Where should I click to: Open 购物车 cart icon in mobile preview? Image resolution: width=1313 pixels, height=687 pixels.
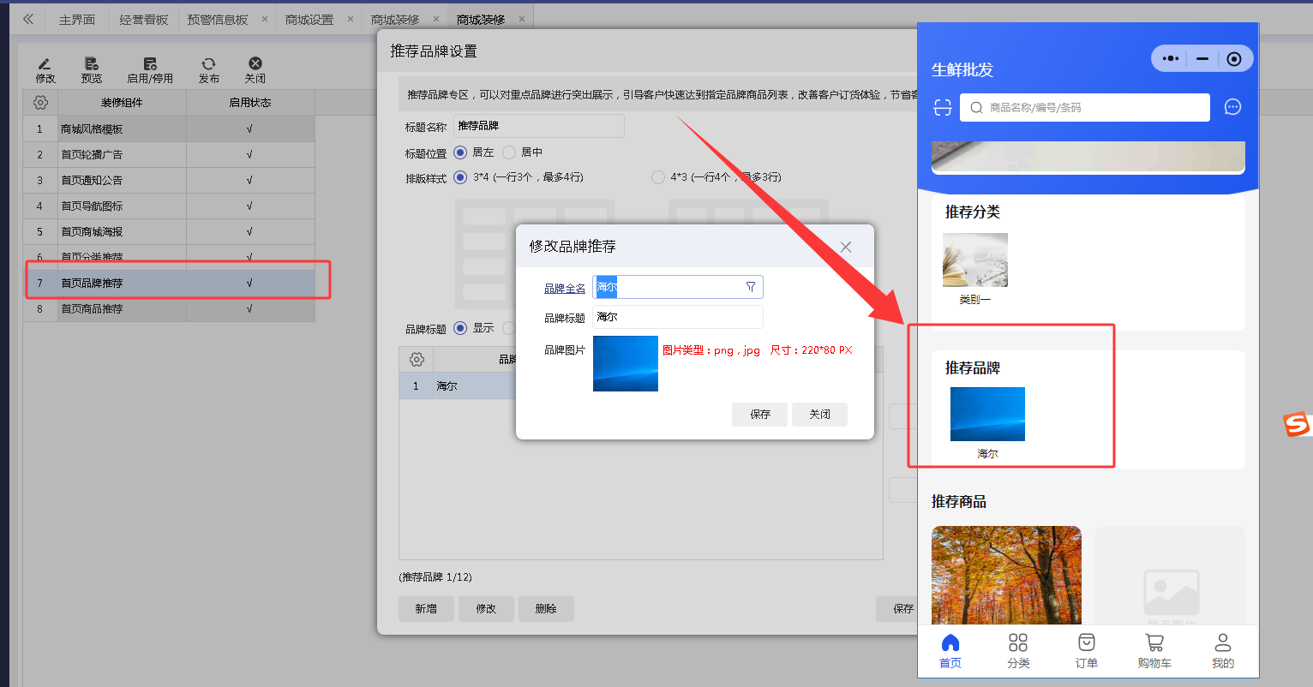[x=1154, y=643]
